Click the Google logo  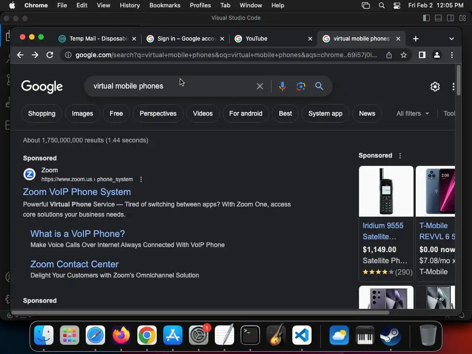tap(42, 87)
